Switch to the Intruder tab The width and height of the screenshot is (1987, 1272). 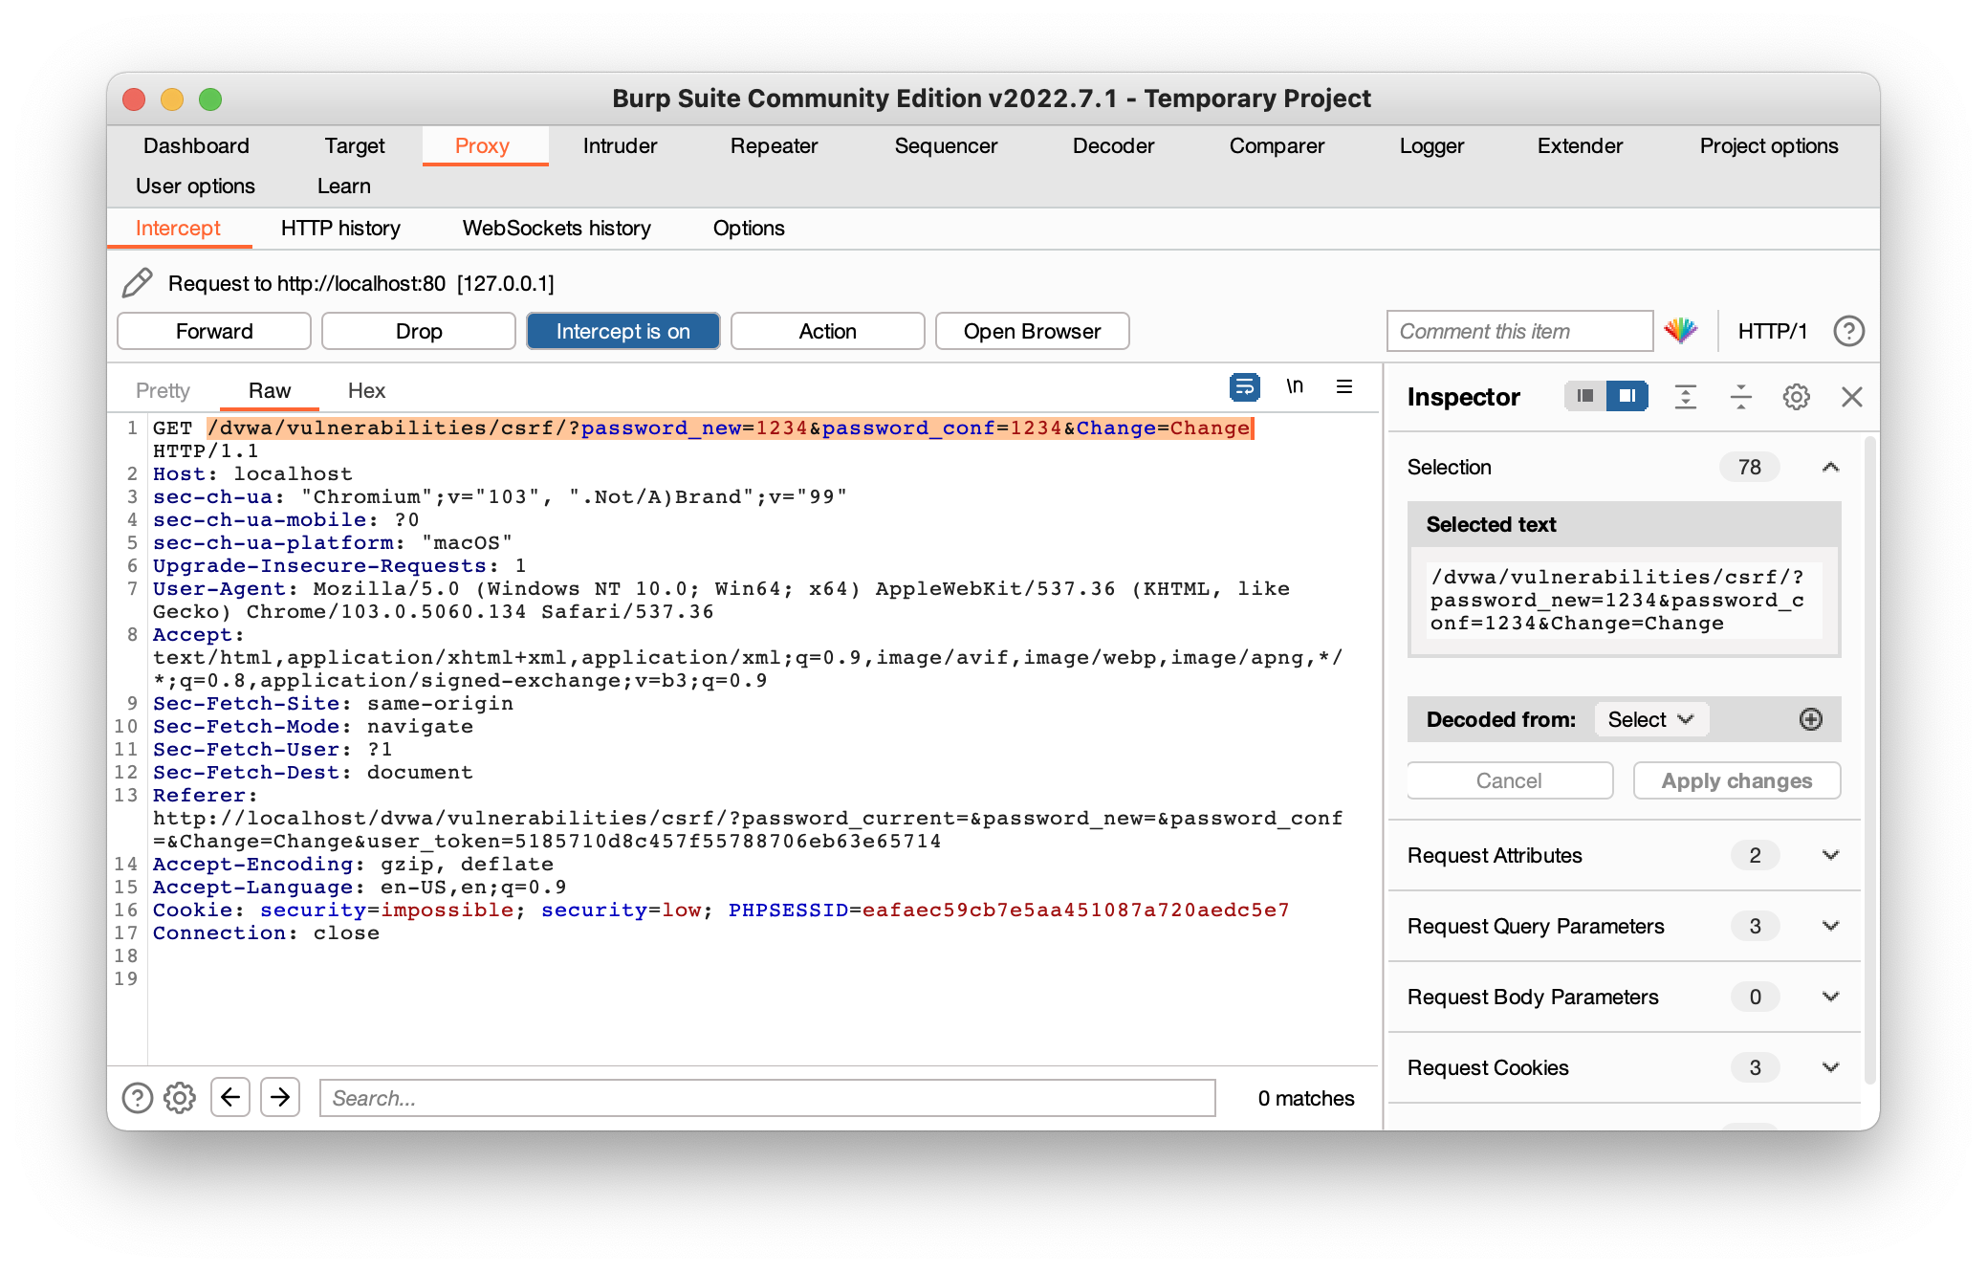(x=620, y=145)
